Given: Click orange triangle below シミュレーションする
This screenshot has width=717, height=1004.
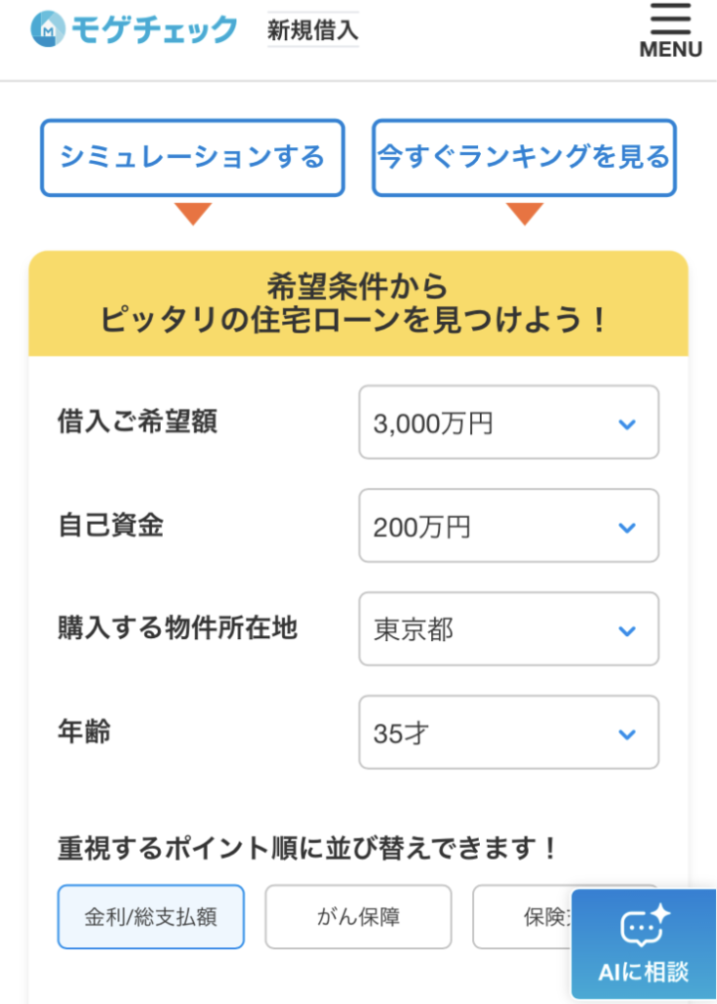Looking at the screenshot, I should click(x=192, y=213).
